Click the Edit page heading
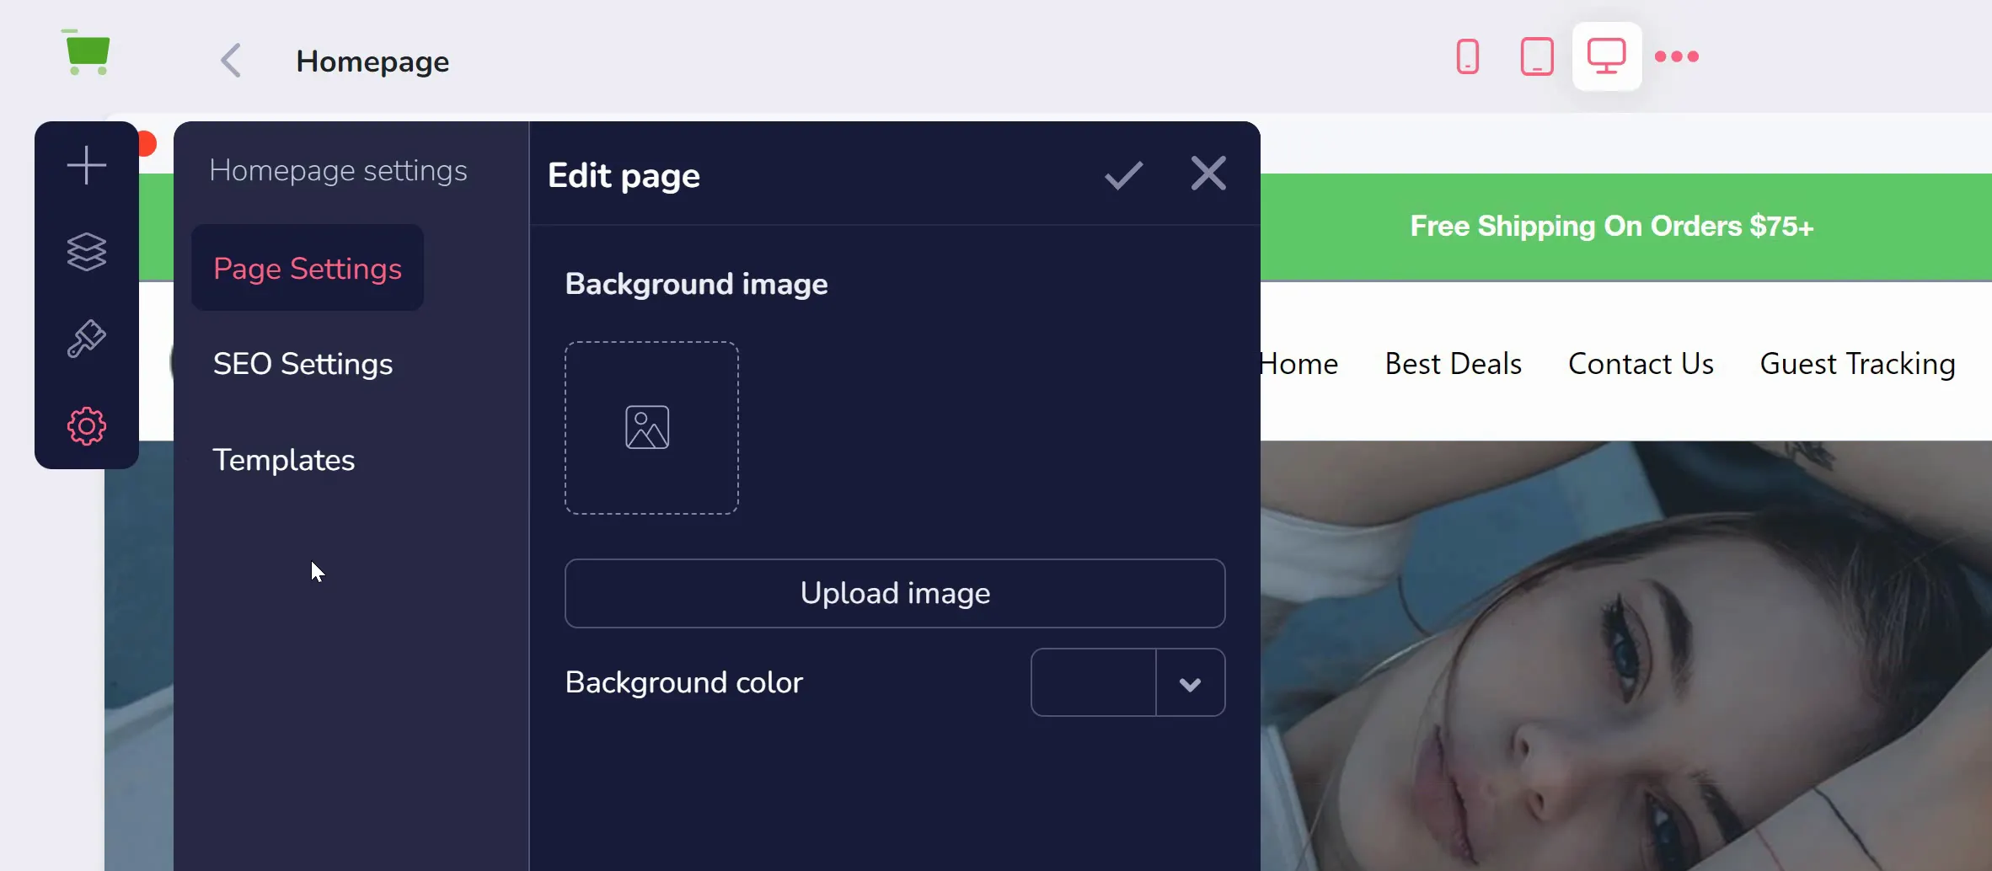 624,175
